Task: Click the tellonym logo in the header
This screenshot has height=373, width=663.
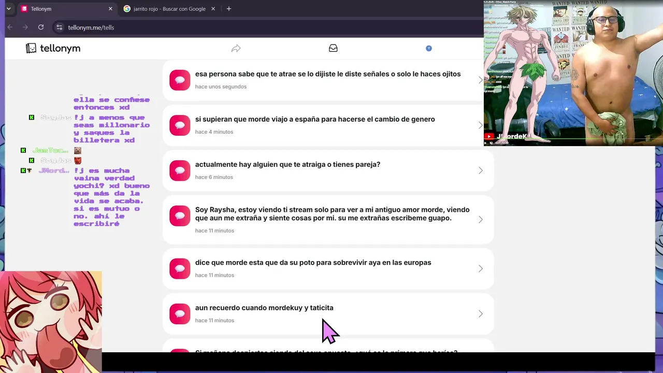Action: pyautogui.click(x=53, y=48)
